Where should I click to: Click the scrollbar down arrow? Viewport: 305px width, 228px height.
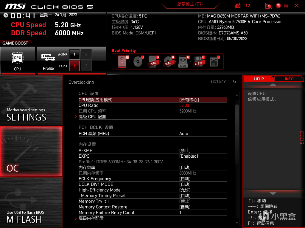click(x=237, y=223)
